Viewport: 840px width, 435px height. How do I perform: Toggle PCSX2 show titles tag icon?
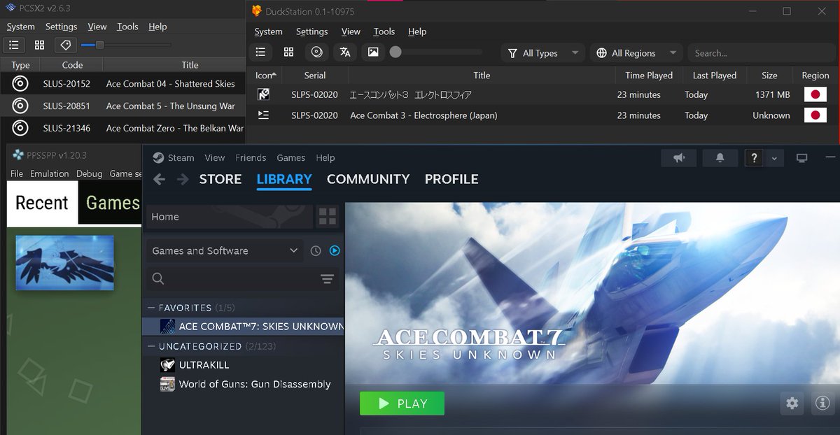66,45
